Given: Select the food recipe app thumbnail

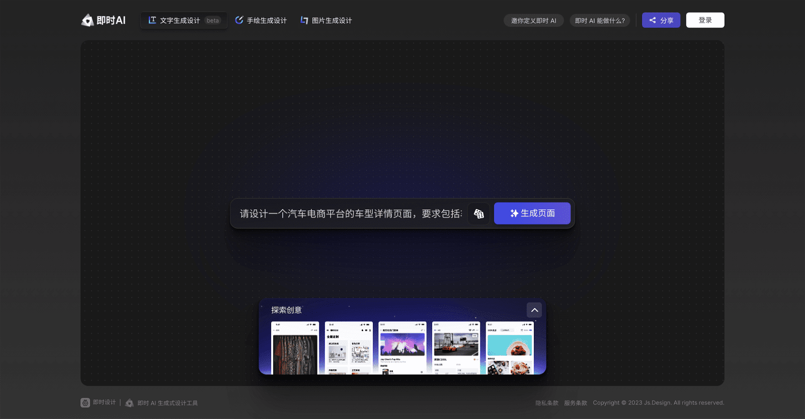Looking at the screenshot, I should tap(510, 348).
